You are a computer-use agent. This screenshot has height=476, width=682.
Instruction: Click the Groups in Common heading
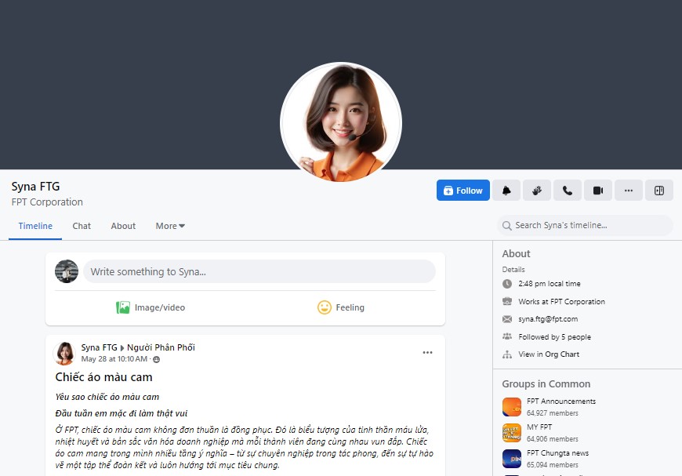[546, 383]
